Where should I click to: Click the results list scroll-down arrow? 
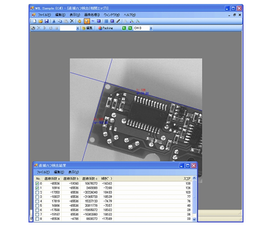194,219
